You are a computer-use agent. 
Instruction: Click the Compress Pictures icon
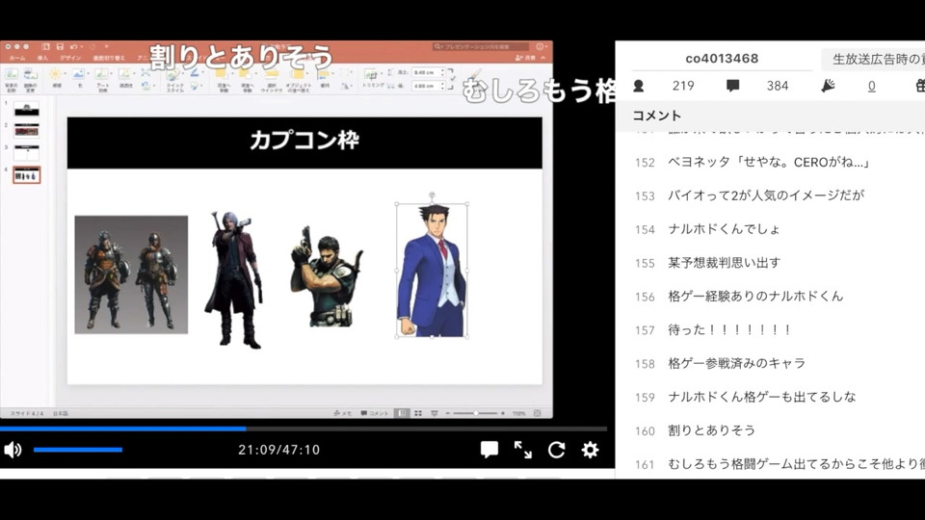pyautogui.click(x=145, y=72)
